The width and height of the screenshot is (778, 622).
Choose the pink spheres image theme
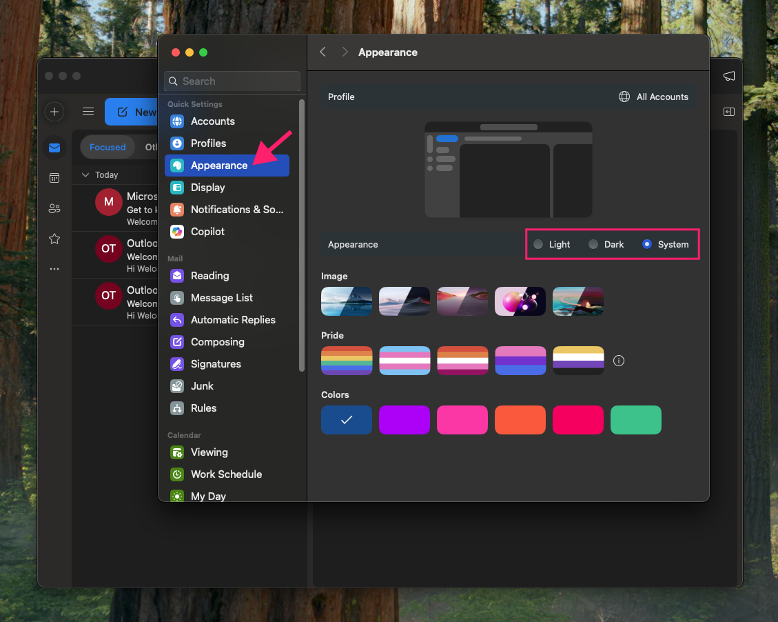tap(520, 301)
